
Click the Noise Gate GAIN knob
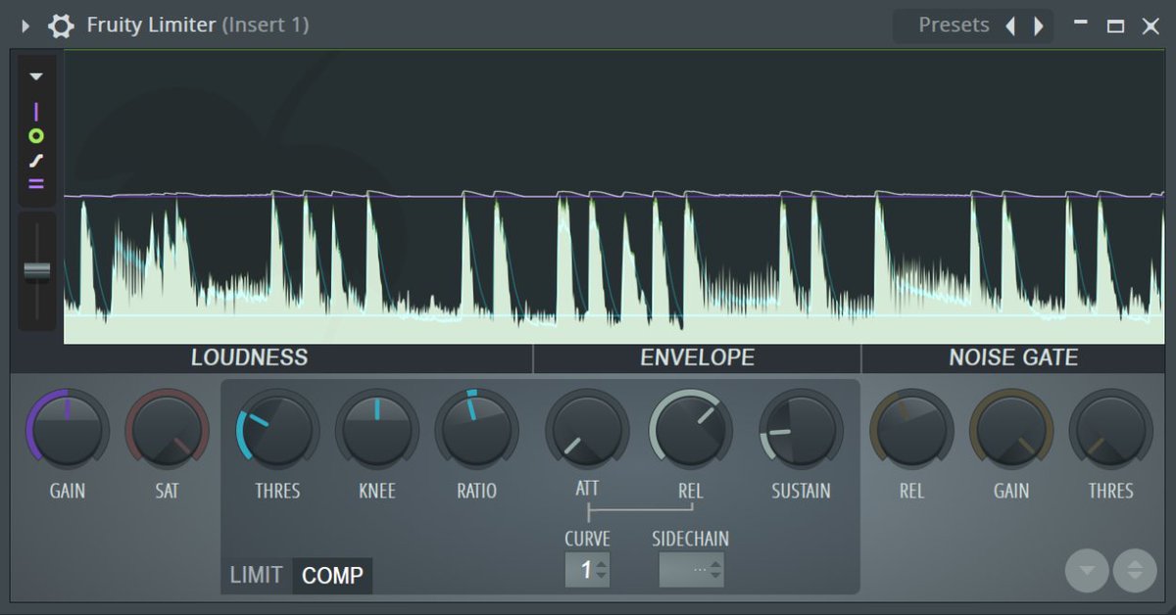[x=1011, y=430]
